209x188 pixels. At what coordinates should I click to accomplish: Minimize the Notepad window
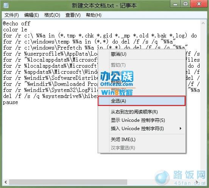(175, 4)
